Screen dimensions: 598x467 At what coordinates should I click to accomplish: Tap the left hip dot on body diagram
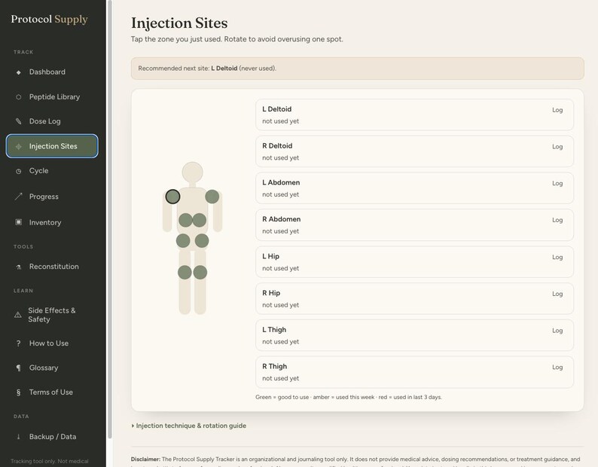[183, 241]
